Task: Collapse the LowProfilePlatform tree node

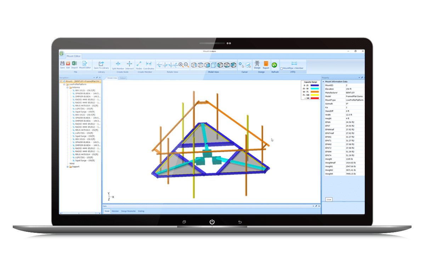Action: [x=64, y=85]
